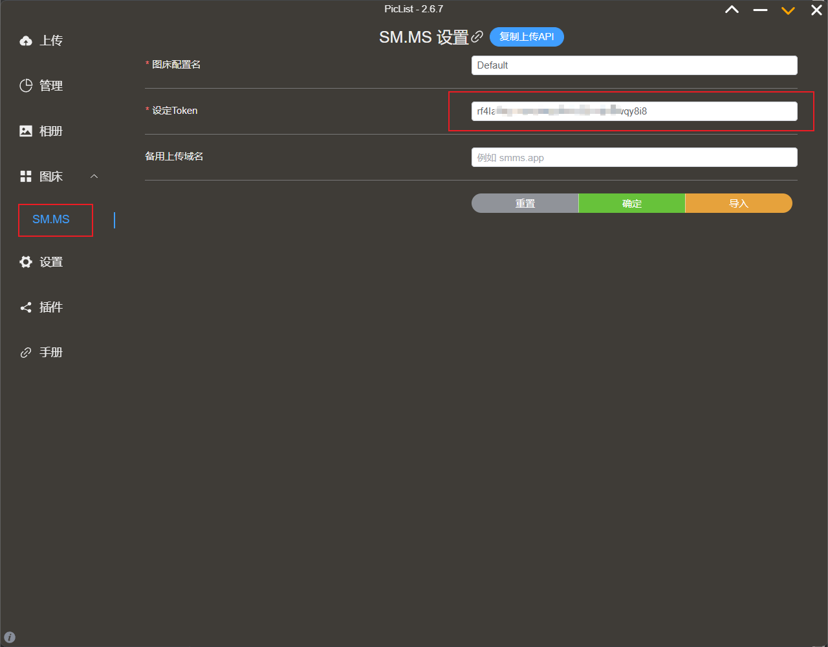Screen dimensions: 828x647
Task: Click the gray 重置 reset button
Action: pos(525,203)
